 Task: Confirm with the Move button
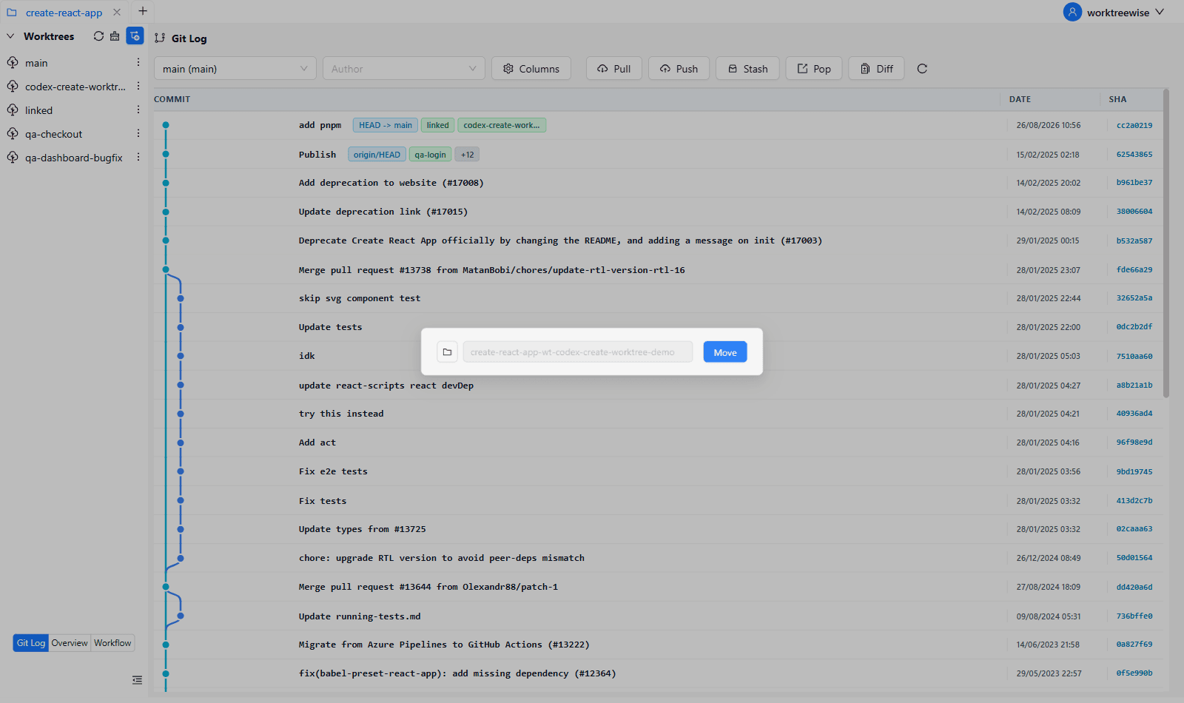[x=725, y=352]
